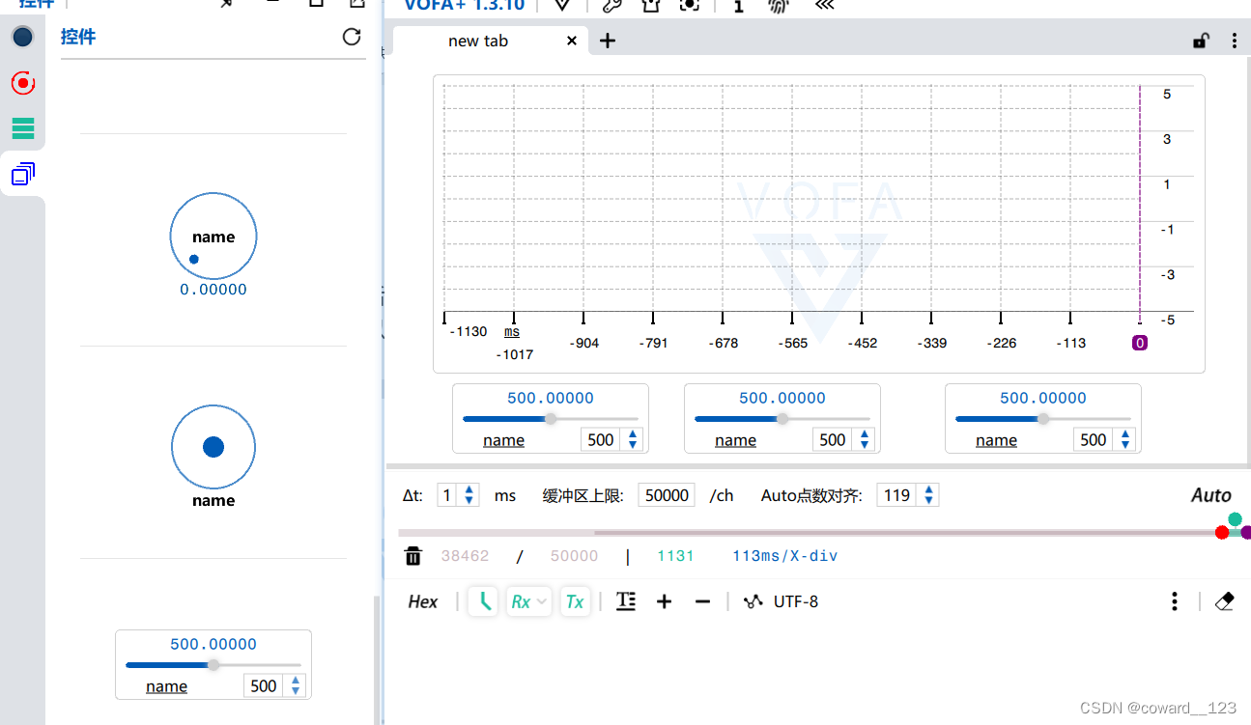Screen dimensions: 1251x725
Task: Toggle the green timestamp clock button
Action: [483, 601]
